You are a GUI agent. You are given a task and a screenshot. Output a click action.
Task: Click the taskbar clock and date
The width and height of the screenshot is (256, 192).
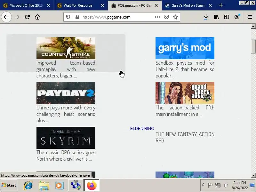coord(240,185)
